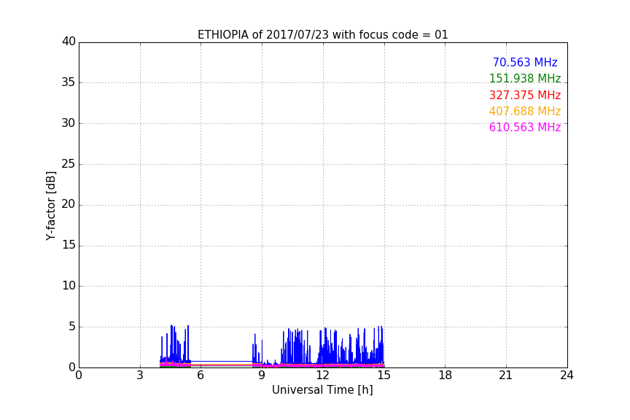630x420 pixels.
Task: Click y-axis tick label 30
Action: pos(69,123)
